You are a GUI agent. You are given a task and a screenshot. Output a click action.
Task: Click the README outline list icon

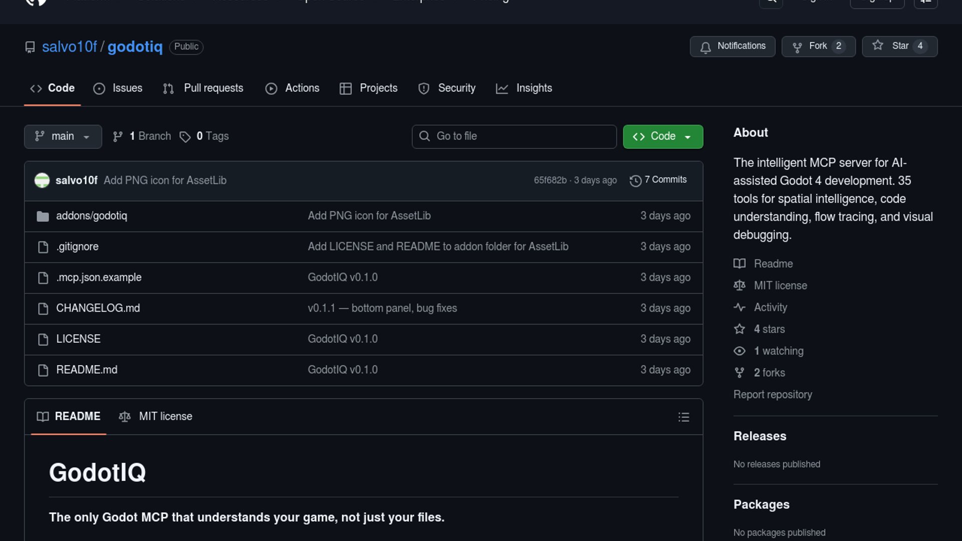coord(683,417)
